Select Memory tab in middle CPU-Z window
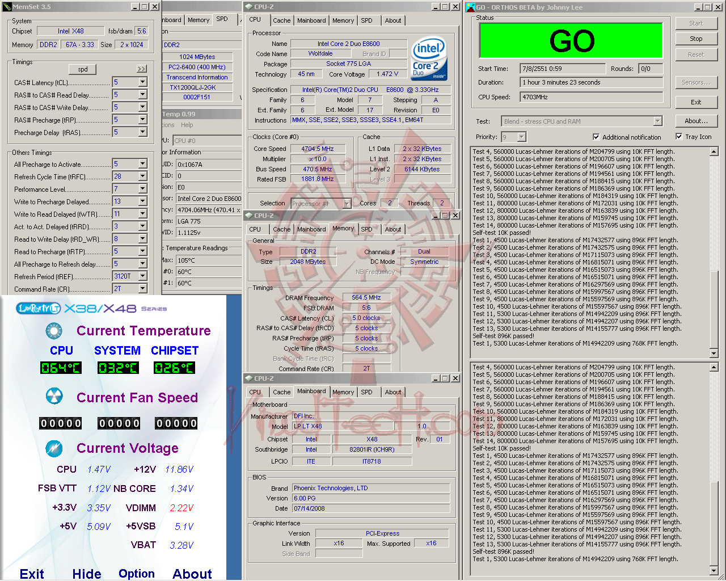The height and width of the screenshot is (581, 726). click(x=343, y=229)
